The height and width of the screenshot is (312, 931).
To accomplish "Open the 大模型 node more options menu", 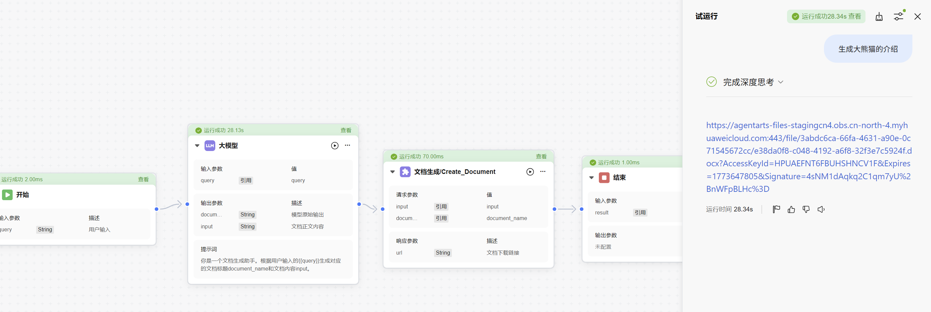I will pyautogui.click(x=347, y=145).
